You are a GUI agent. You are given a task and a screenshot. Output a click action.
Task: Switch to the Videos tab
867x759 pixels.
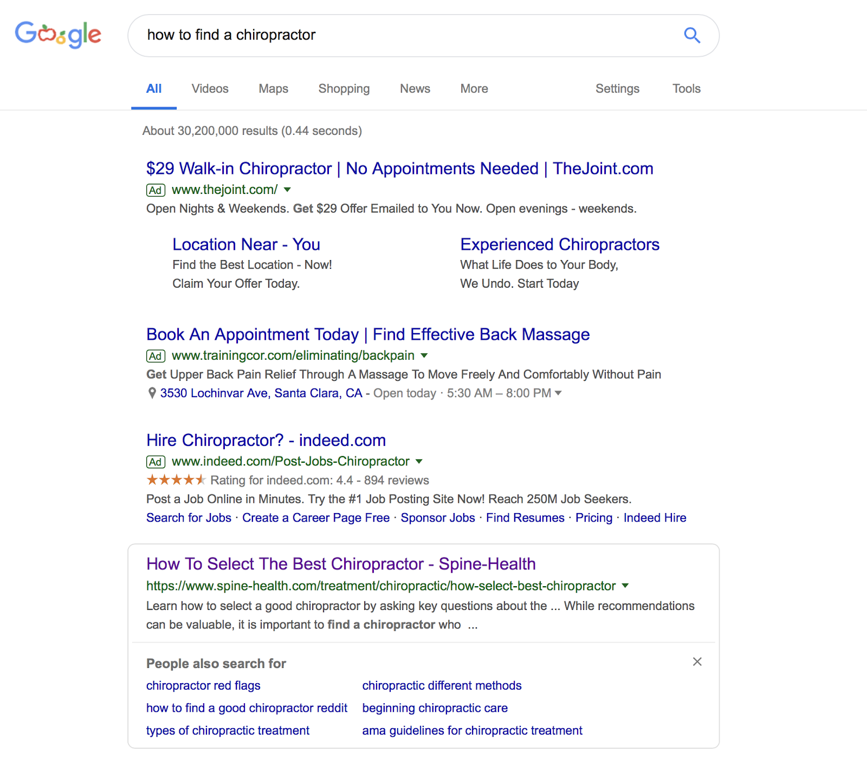210,89
